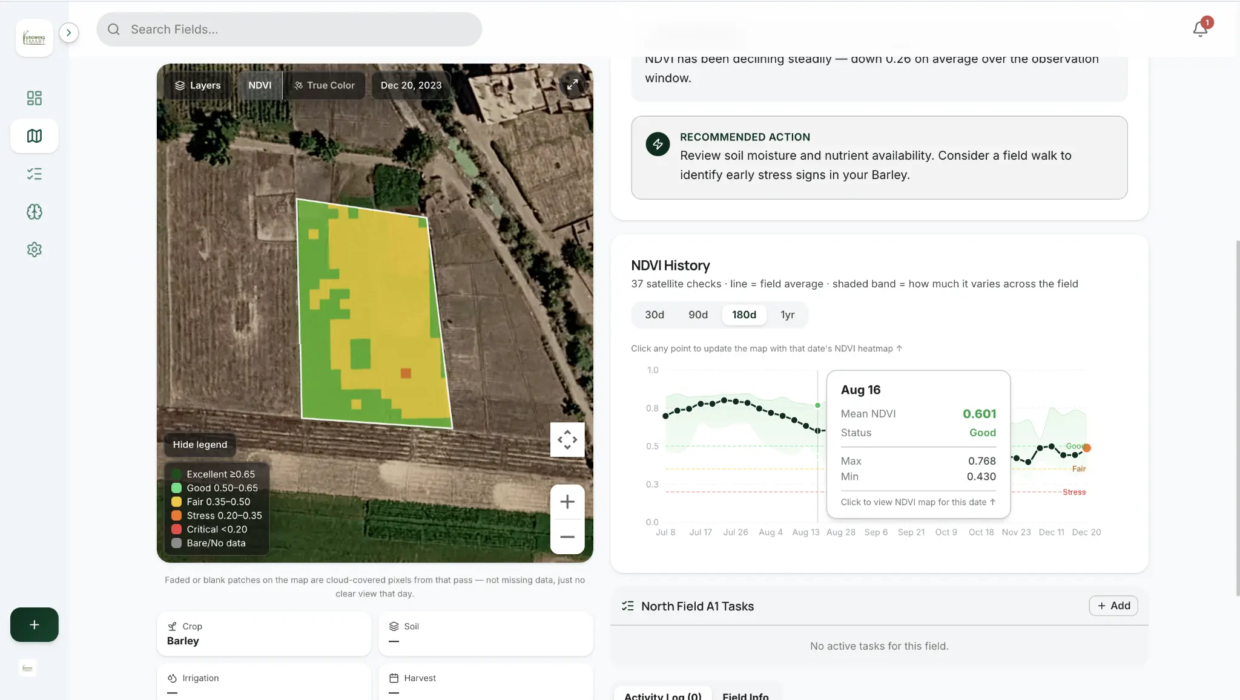Click the Hide legend button

(200, 445)
